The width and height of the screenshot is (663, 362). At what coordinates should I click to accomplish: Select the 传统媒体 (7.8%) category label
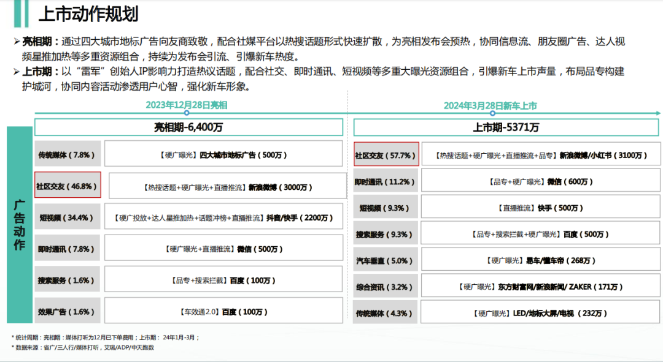(x=68, y=154)
